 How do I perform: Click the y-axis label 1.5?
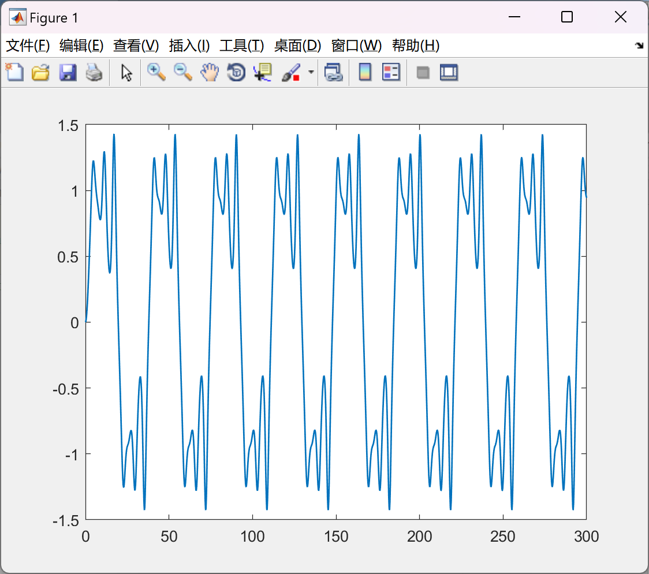click(68, 126)
